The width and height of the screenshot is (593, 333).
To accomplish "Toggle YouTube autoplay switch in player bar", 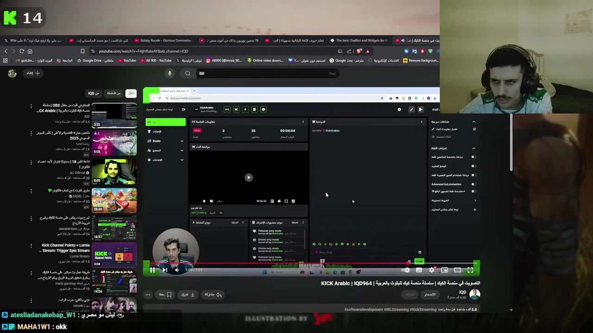I will tap(406, 270).
